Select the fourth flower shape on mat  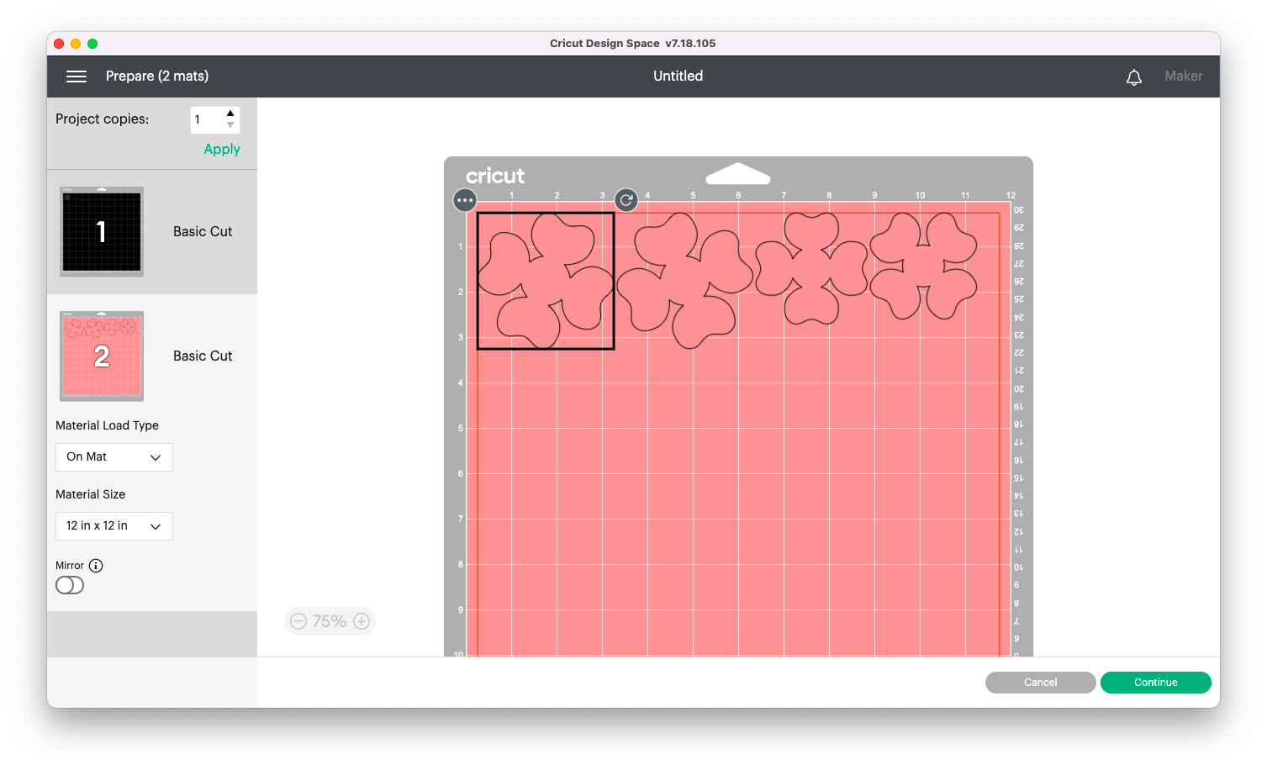923,266
